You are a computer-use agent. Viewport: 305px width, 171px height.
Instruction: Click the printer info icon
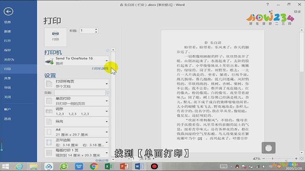pos(108,51)
